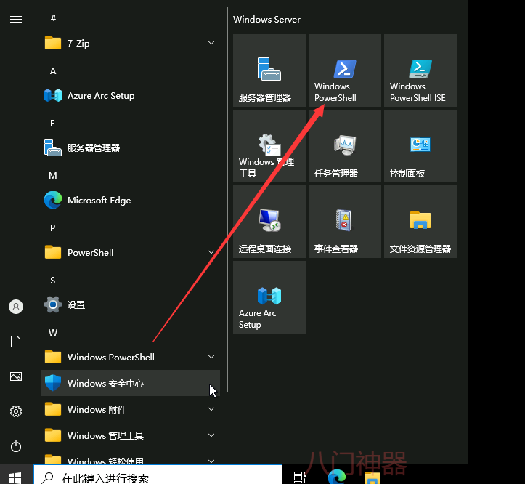
Task: Open 服务器管理器 from the app list
Action: (x=131, y=148)
